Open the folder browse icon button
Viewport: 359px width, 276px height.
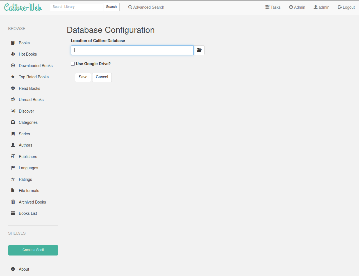coord(199,50)
